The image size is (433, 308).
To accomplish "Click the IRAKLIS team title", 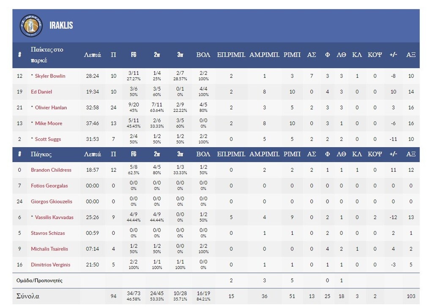I will (x=61, y=25).
